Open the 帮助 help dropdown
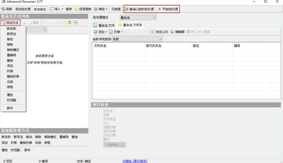 101,9
